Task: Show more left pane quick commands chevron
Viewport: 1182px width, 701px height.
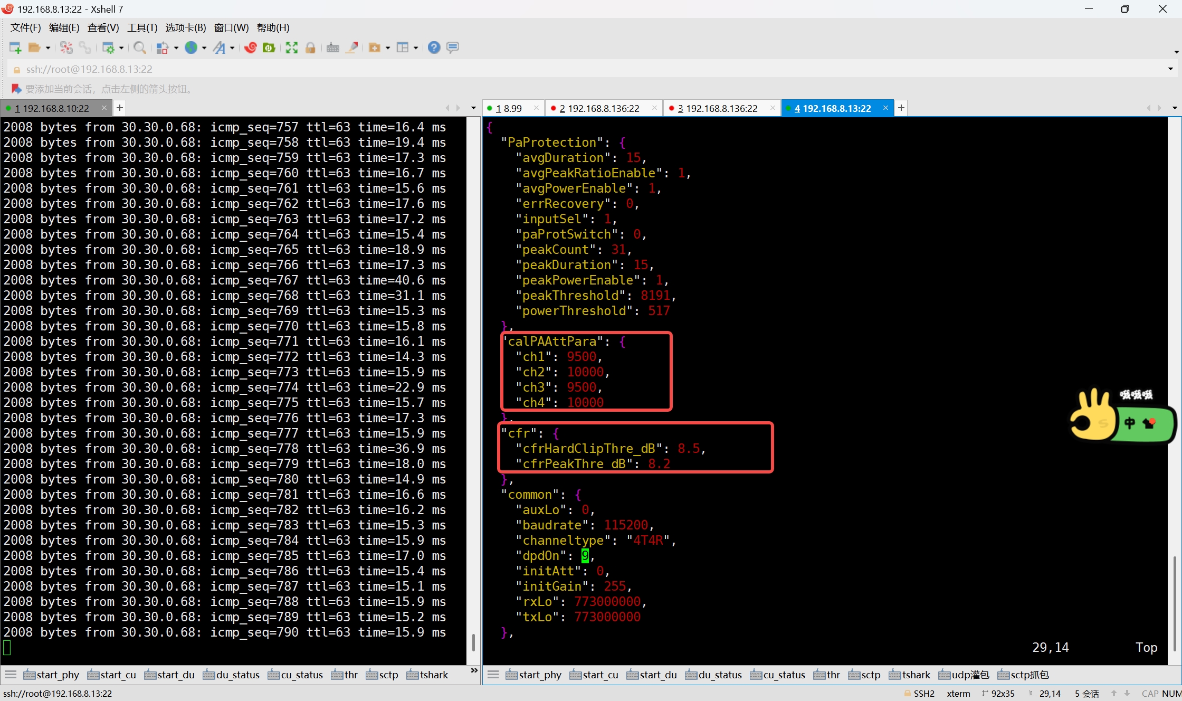Action: pyautogui.click(x=474, y=670)
